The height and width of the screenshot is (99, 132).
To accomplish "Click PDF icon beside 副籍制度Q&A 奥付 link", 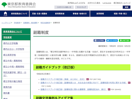I will coord(109,89).
